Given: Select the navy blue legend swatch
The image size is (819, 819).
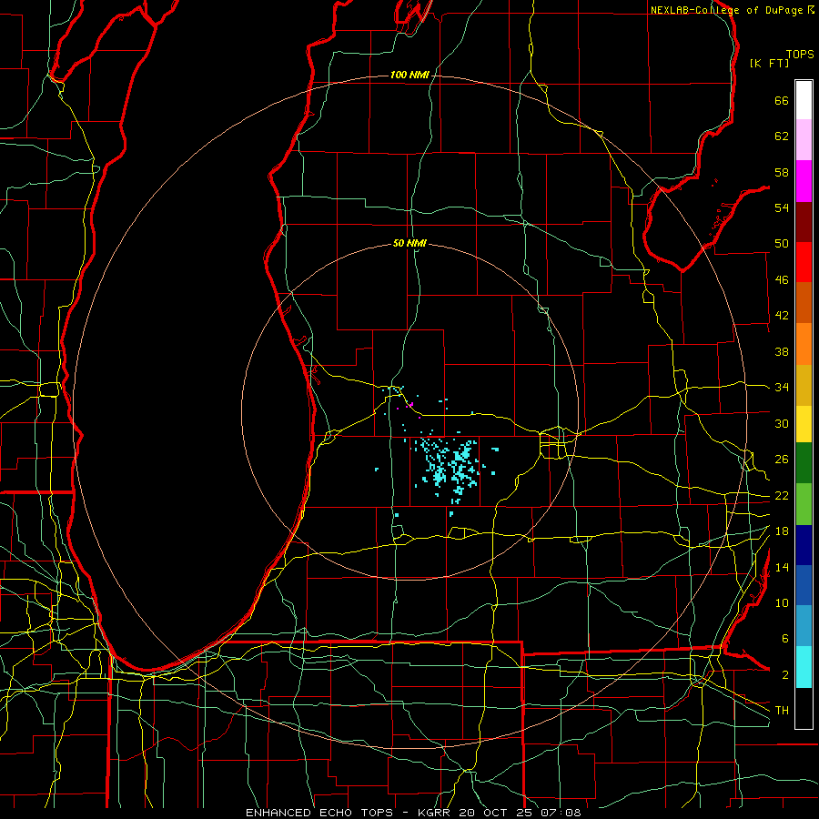Looking at the screenshot, I should point(804,545).
